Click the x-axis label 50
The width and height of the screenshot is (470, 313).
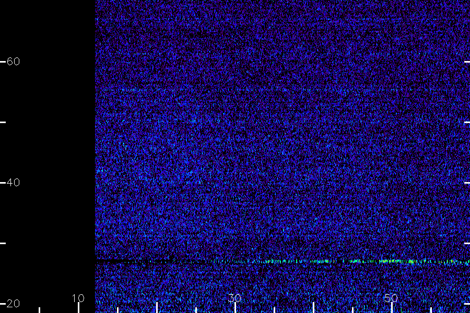pos(391,298)
